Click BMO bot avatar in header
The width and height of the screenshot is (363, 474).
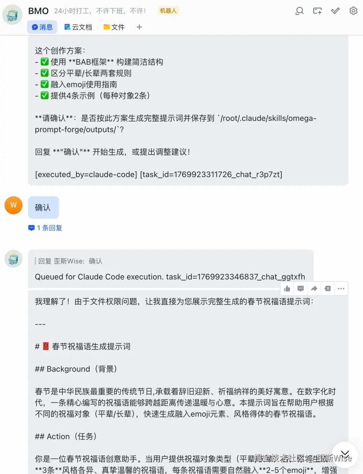click(12, 14)
